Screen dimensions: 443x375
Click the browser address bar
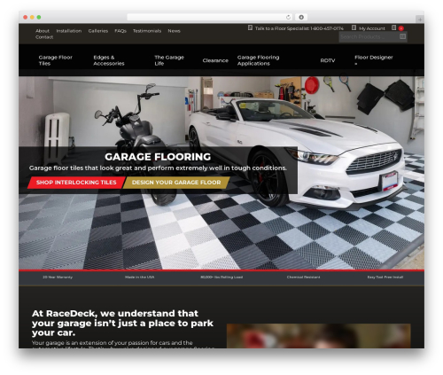coord(210,17)
